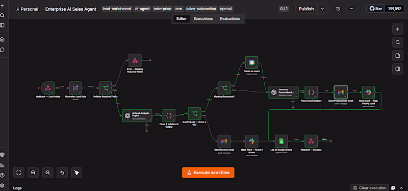
Task: Add tool below AI Lead Analysis Engine
Action: click(146, 131)
